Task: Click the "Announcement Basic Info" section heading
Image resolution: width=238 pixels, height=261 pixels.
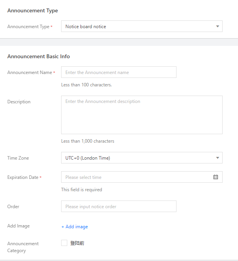Action: click(38, 56)
